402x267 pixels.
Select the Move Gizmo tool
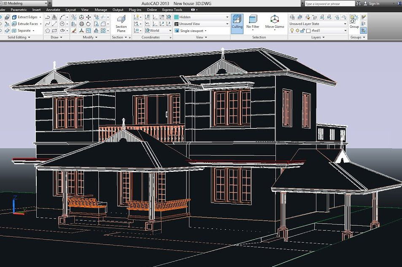click(275, 22)
